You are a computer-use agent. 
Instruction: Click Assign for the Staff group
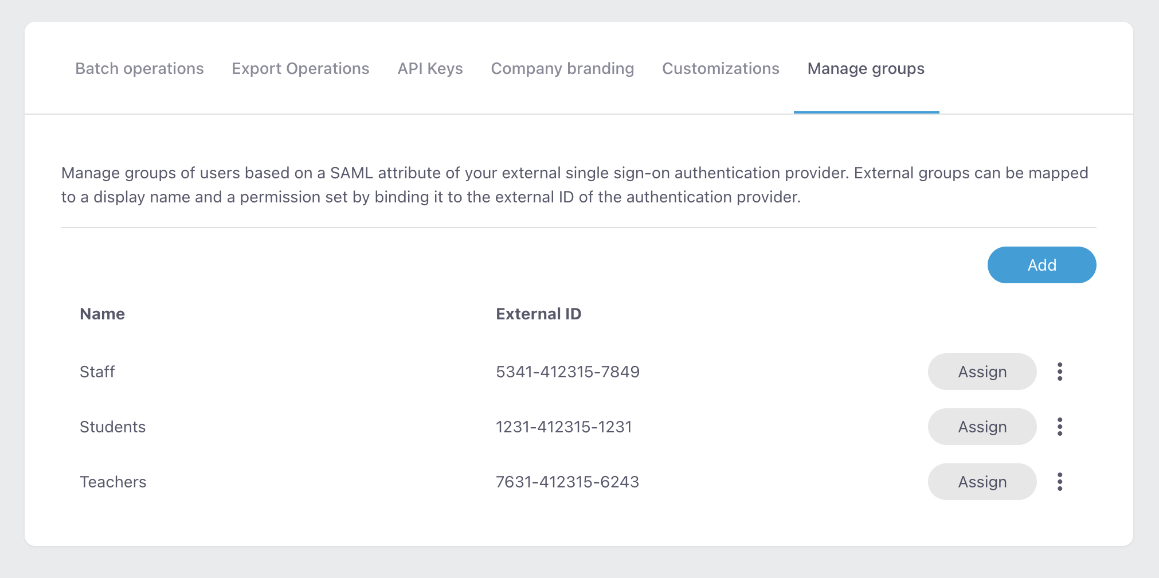(x=982, y=372)
